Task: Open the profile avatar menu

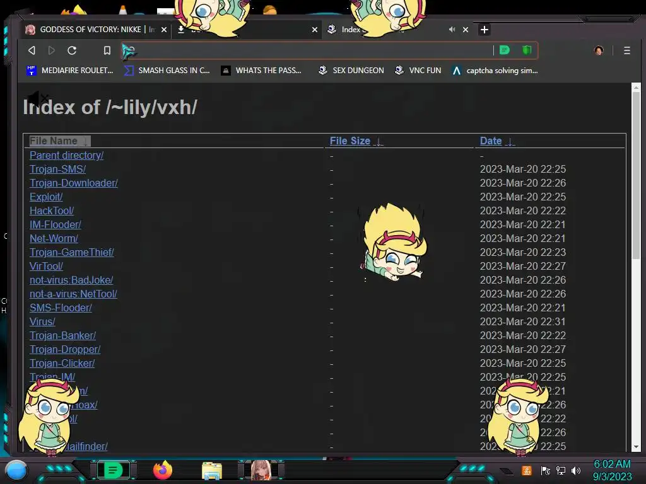Action: (599, 50)
